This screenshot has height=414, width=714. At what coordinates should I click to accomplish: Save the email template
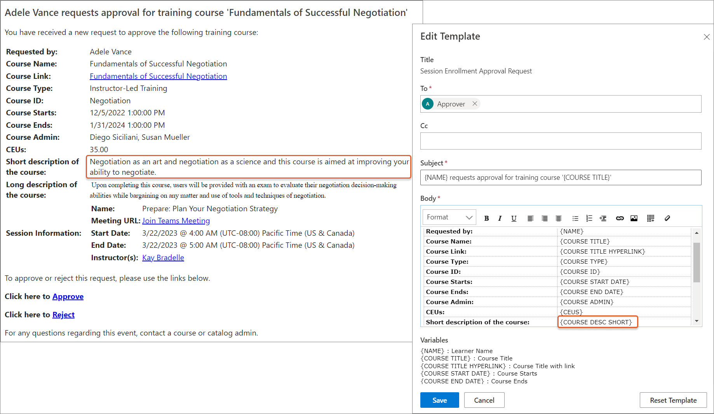(439, 400)
